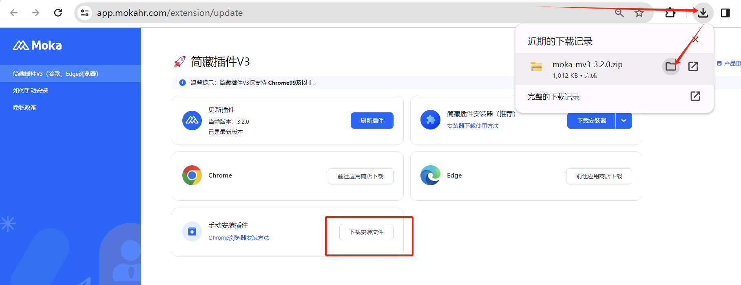Click Edge's 前往应用商店下载 button

point(599,176)
